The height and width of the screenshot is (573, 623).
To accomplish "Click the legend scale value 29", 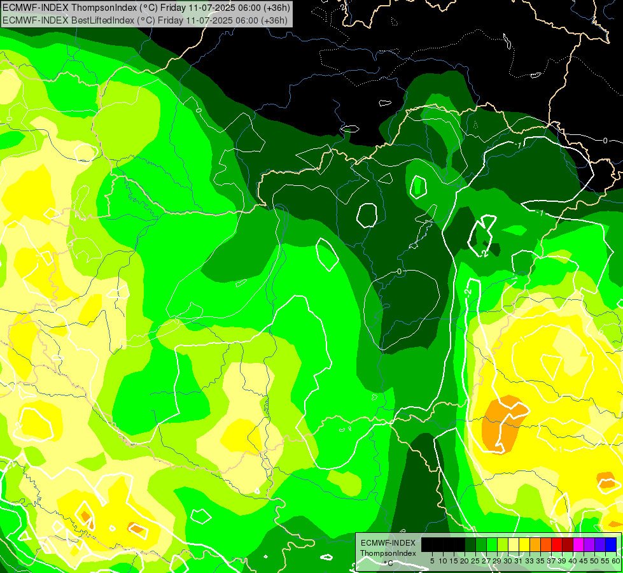I will click(x=497, y=561).
